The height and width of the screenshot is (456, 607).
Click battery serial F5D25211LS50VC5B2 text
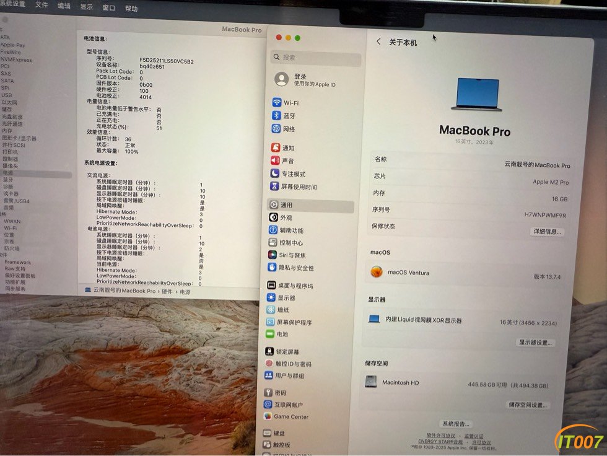click(x=167, y=61)
